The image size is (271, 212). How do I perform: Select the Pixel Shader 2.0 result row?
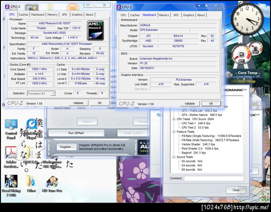click(200, 149)
